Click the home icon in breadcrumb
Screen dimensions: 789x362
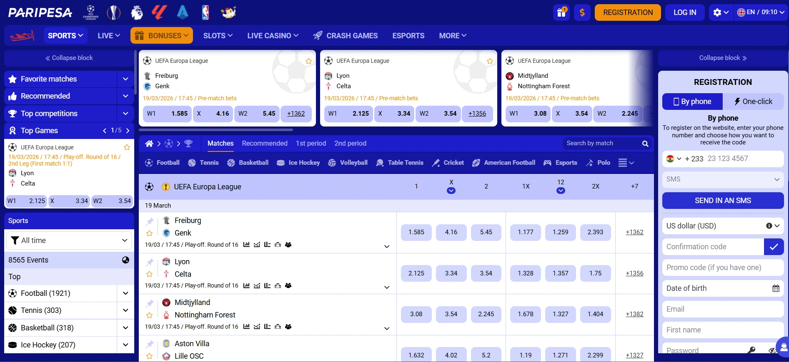click(x=149, y=144)
